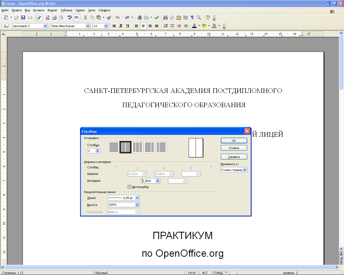The height and width of the screenshot is (275, 344).
Task: Click the Интервал 0,30см input field
Action: [x=148, y=181]
